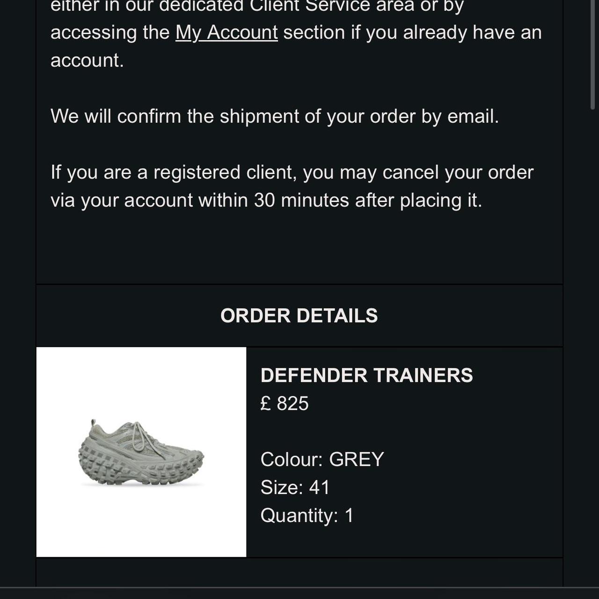Click the ORDER DETAILS heading

[299, 316]
